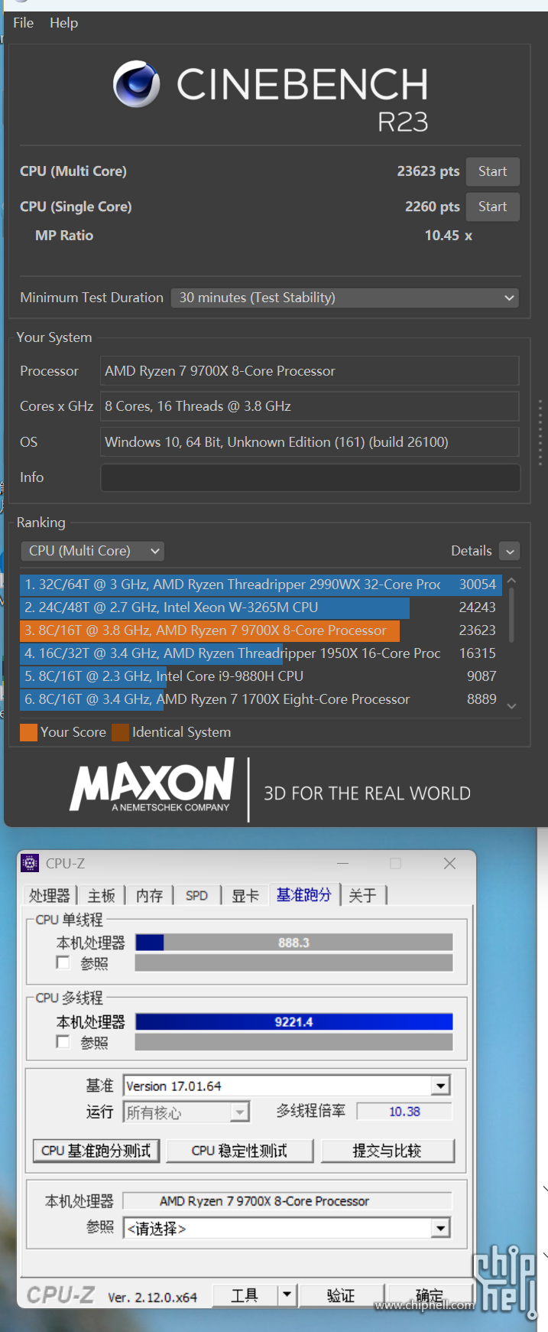Click the OS field

(x=310, y=442)
